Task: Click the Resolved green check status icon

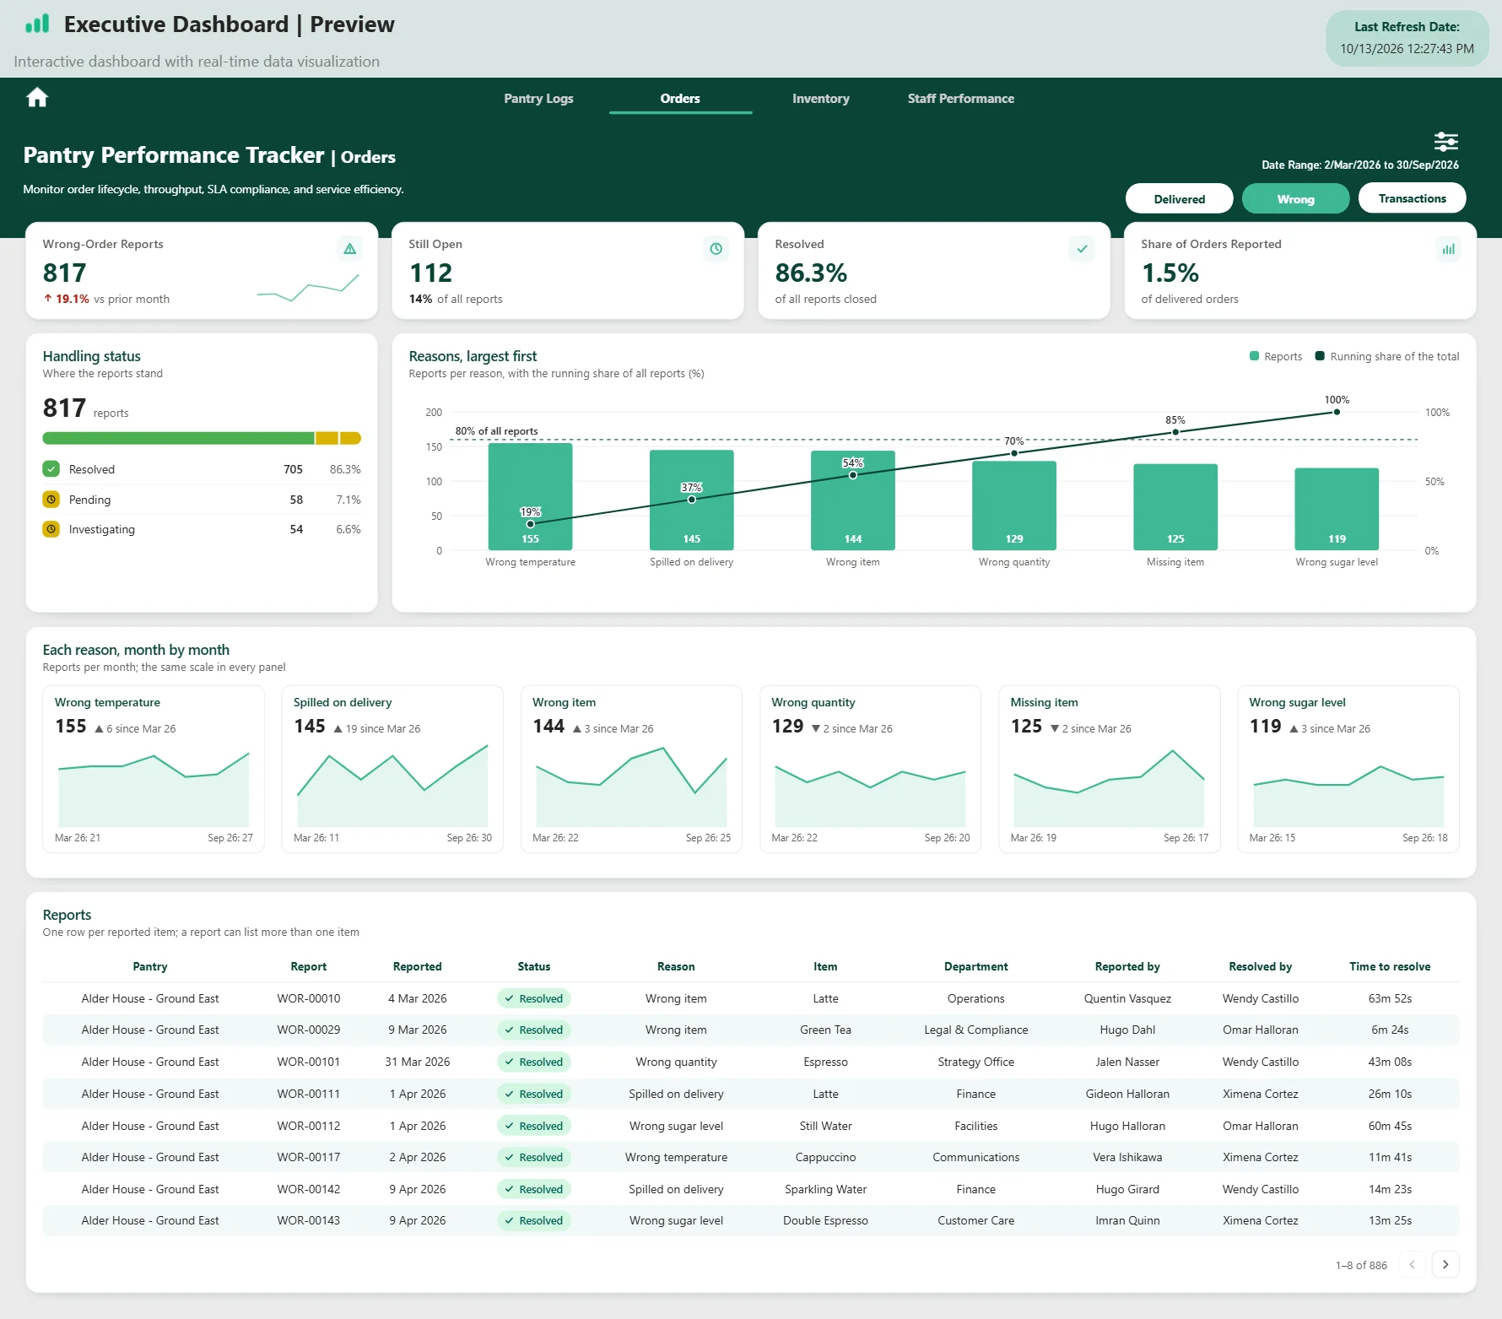Action: (x=51, y=469)
